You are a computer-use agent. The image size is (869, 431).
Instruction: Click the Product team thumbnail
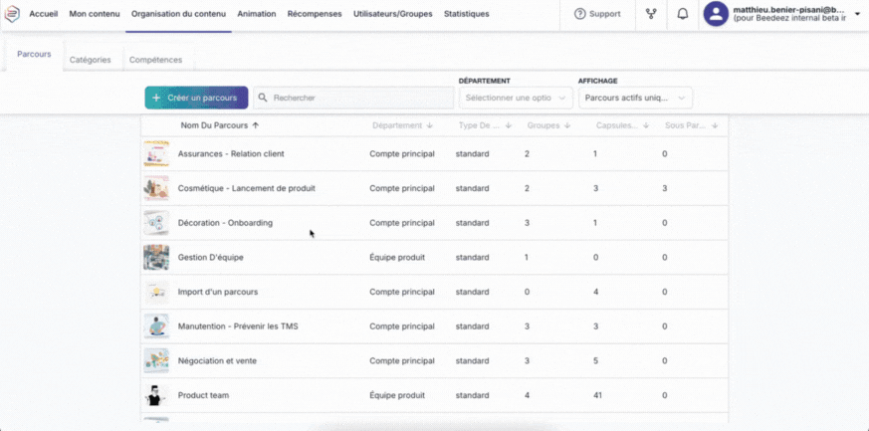pos(156,395)
